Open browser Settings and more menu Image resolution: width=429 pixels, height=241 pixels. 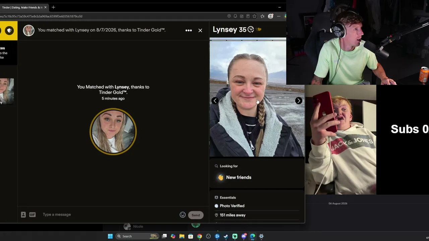[279, 16]
